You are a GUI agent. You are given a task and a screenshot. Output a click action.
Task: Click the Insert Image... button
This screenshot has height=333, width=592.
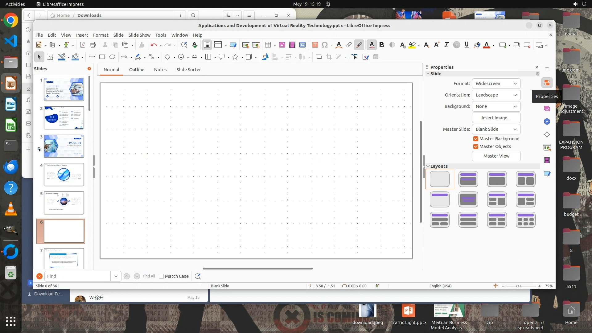coord(496,118)
